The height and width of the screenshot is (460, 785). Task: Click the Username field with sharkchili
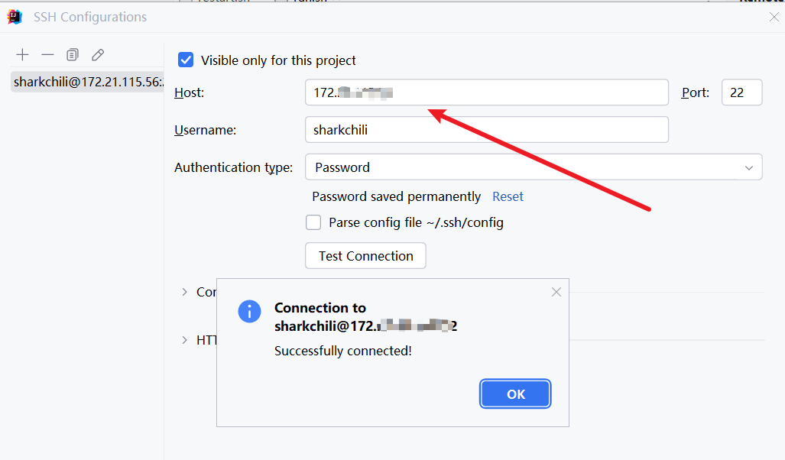(x=487, y=130)
